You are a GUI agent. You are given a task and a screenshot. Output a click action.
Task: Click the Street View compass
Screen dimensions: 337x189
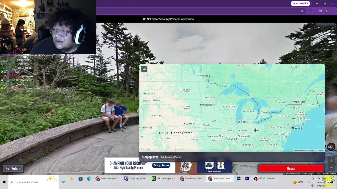click(x=331, y=147)
